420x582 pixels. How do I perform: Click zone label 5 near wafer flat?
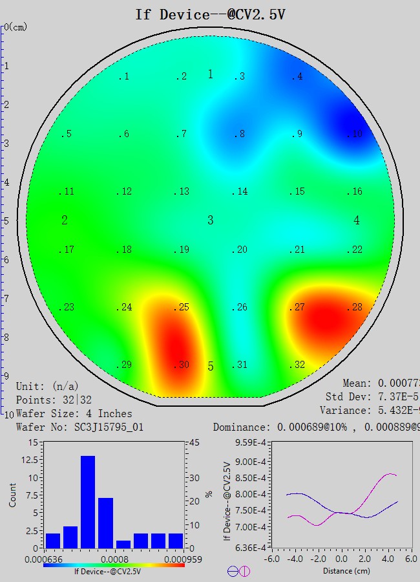210,367
